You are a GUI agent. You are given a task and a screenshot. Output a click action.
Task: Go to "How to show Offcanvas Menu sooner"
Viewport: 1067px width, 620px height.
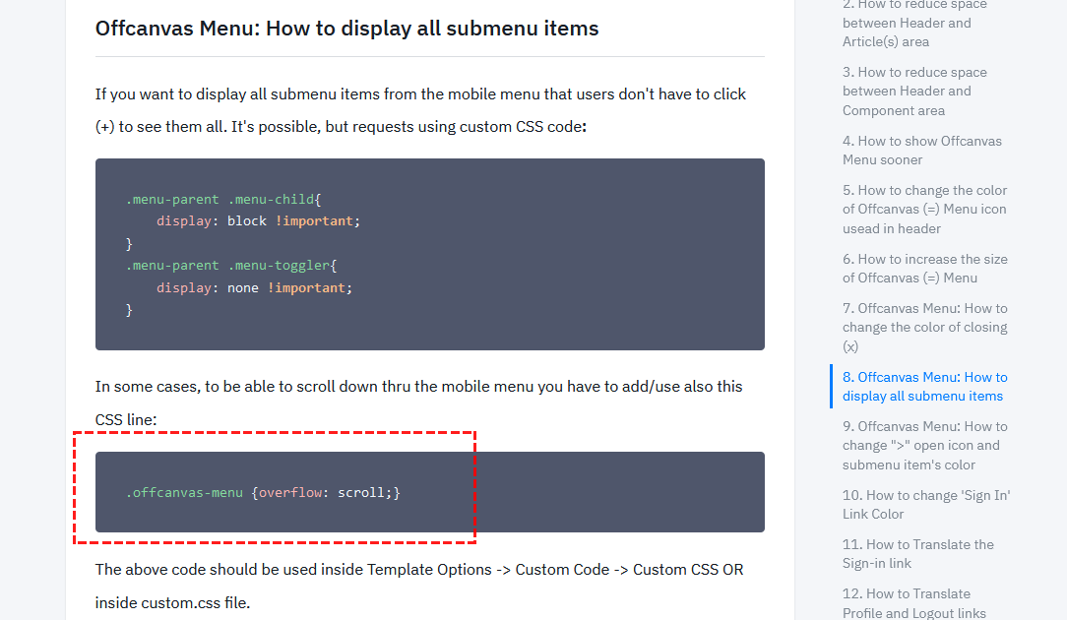pyautogui.click(x=921, y=150)
